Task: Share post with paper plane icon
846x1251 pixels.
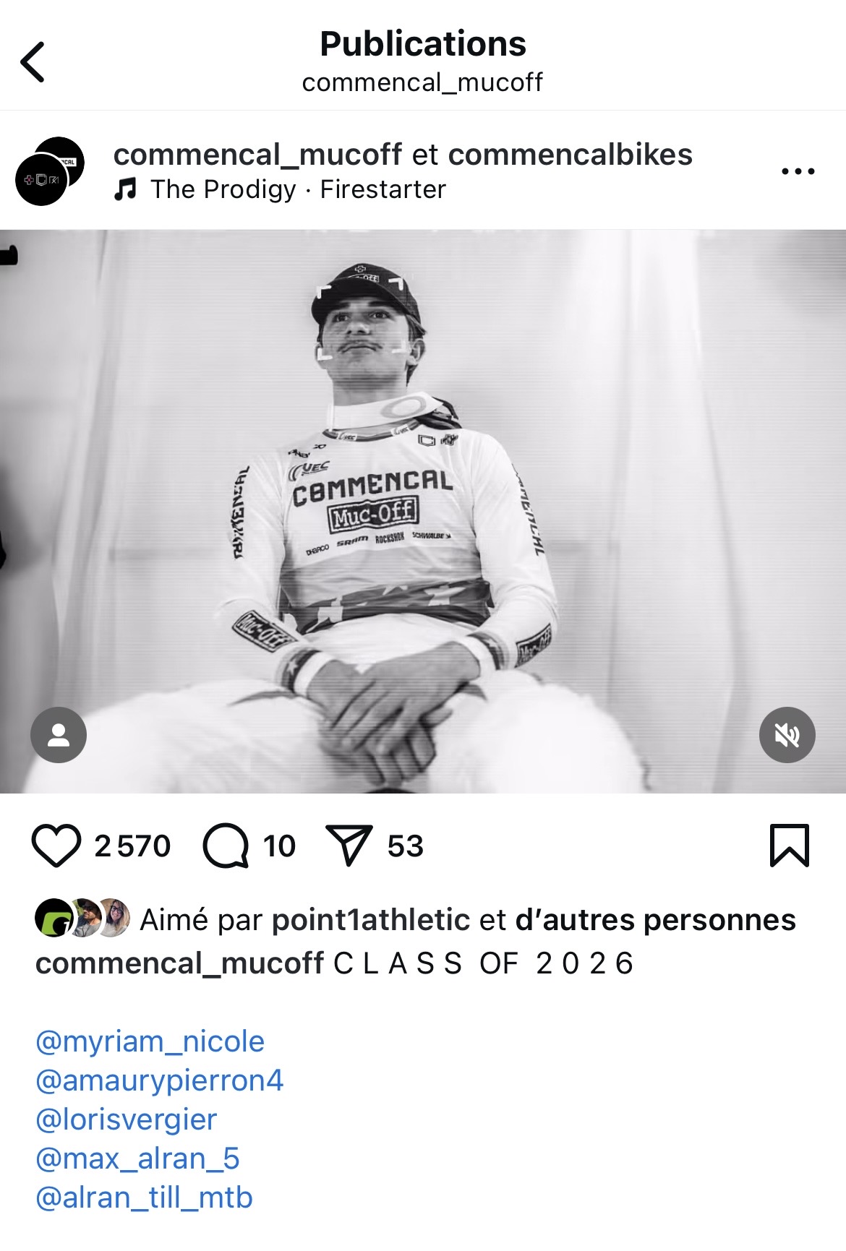Action: coord(349,845)
